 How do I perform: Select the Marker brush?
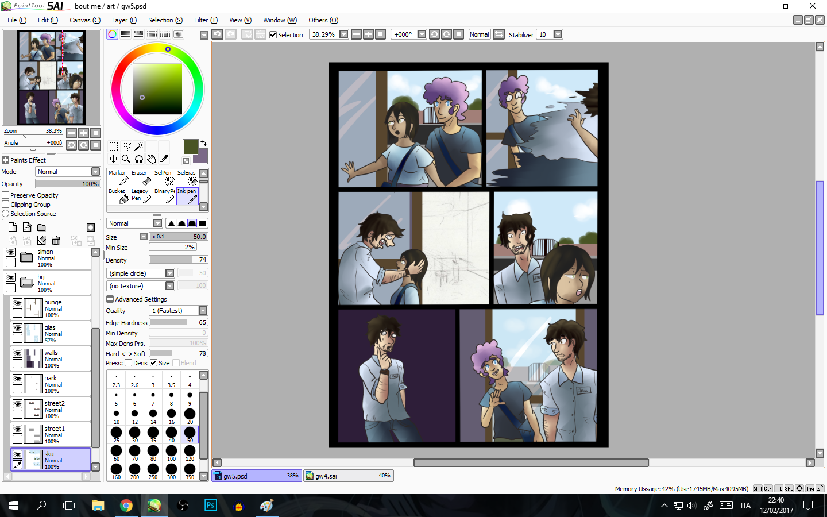118,178
